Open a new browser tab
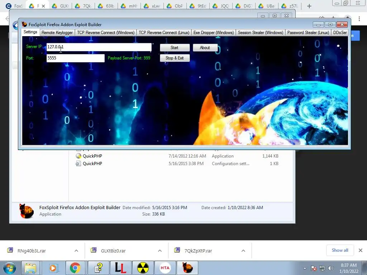Viewport: 367px width, 275px height. click(x=309, y=6)
